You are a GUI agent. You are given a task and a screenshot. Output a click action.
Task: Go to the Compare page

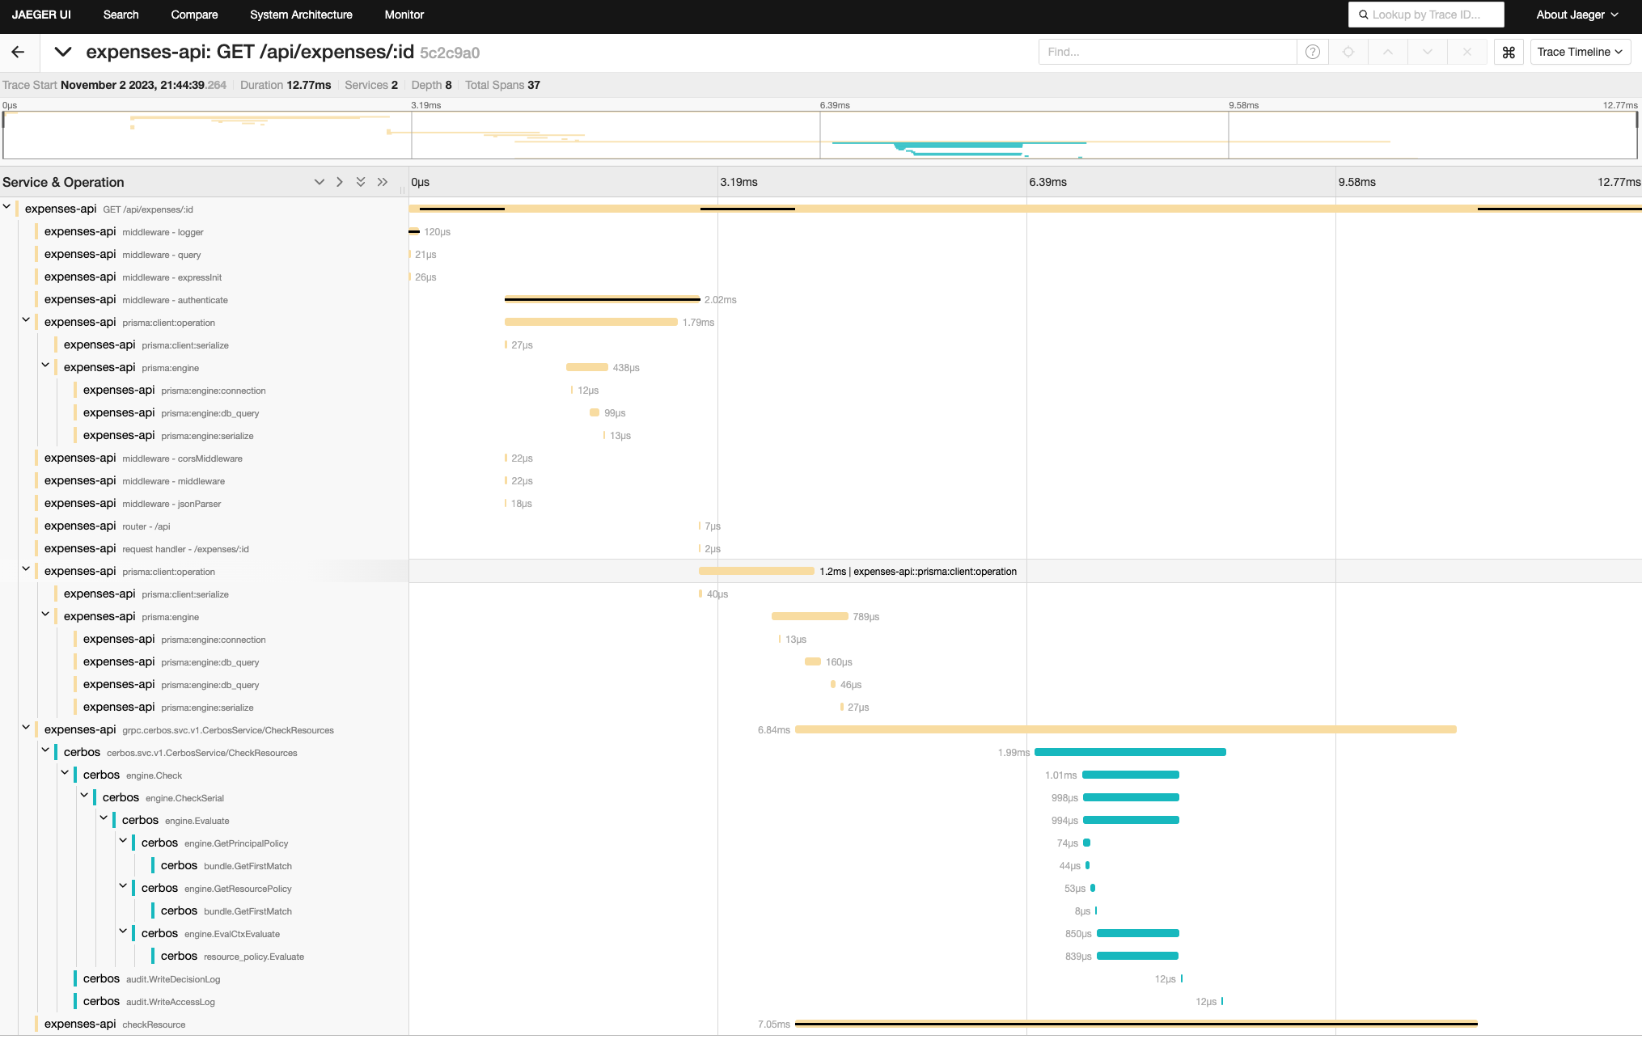194,15
